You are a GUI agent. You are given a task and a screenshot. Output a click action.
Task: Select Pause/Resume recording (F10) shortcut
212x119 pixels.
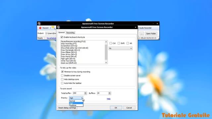coord(73,42)
